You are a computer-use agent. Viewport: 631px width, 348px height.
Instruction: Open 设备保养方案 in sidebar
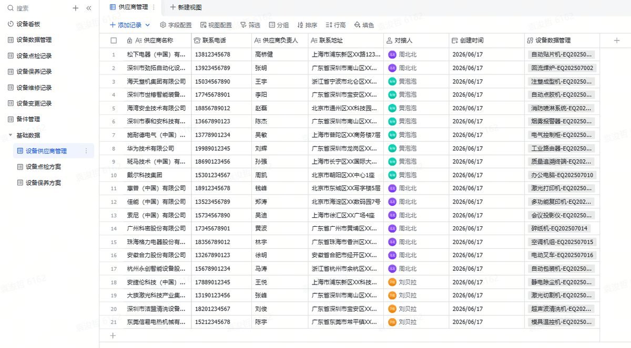pyautogui.click(x=44, y=183)
